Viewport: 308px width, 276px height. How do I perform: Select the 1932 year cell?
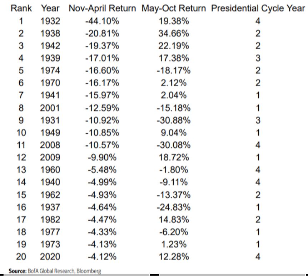pyautogui.click(x=50, y=21)
